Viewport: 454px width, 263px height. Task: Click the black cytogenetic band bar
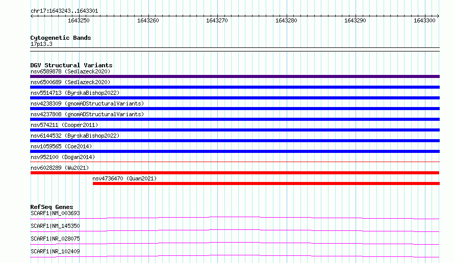tap(235, 49)
